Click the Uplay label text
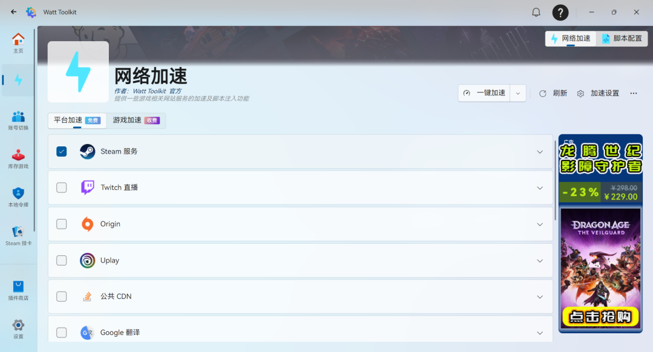Viewport: 653px width, 352px height. 109,260
